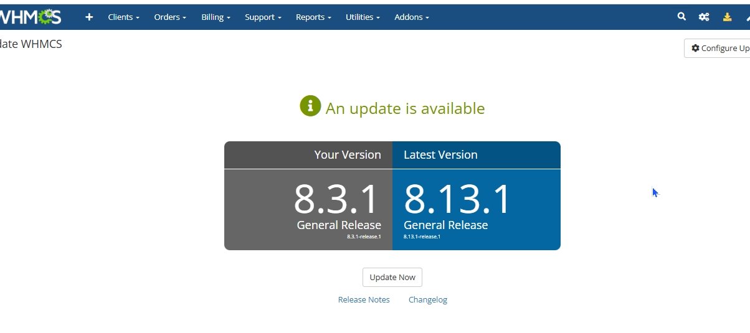Open the Support menu
Screen dimensions: 750x333
(x=263, y=17)
